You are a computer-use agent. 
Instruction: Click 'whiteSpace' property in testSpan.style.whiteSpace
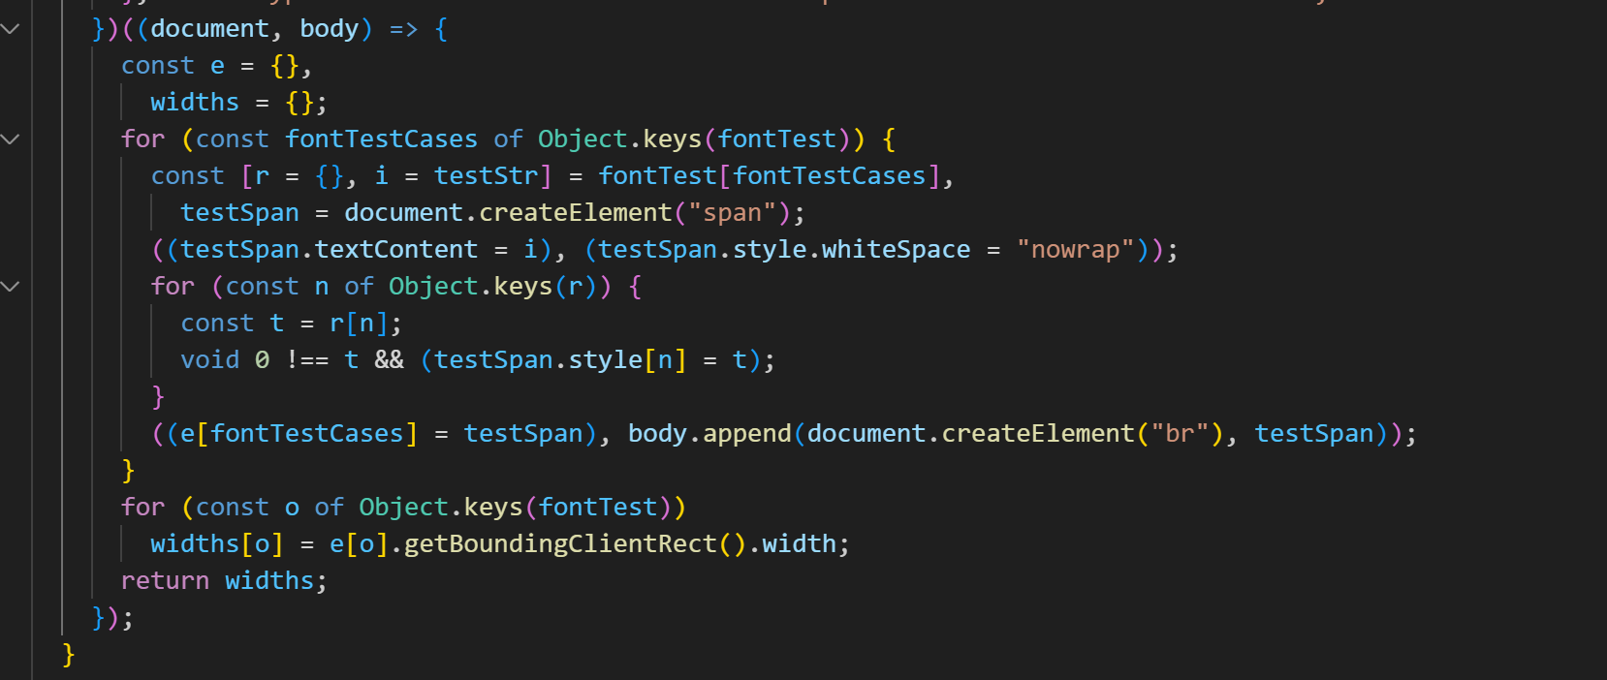897,250
